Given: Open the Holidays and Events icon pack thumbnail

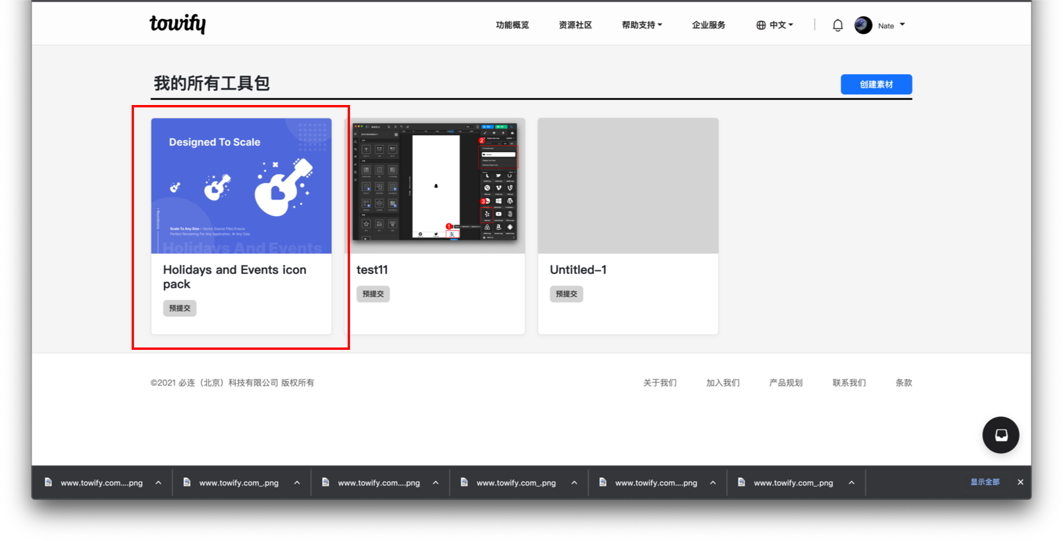Looking at the screenshot, I should point(241,186).
